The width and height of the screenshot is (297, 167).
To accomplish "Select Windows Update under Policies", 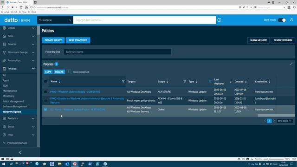I will [12, 112].
